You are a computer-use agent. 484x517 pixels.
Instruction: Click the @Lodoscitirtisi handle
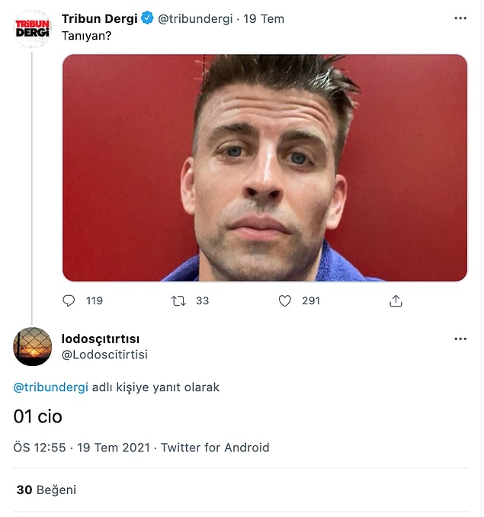tap(104, 355)
